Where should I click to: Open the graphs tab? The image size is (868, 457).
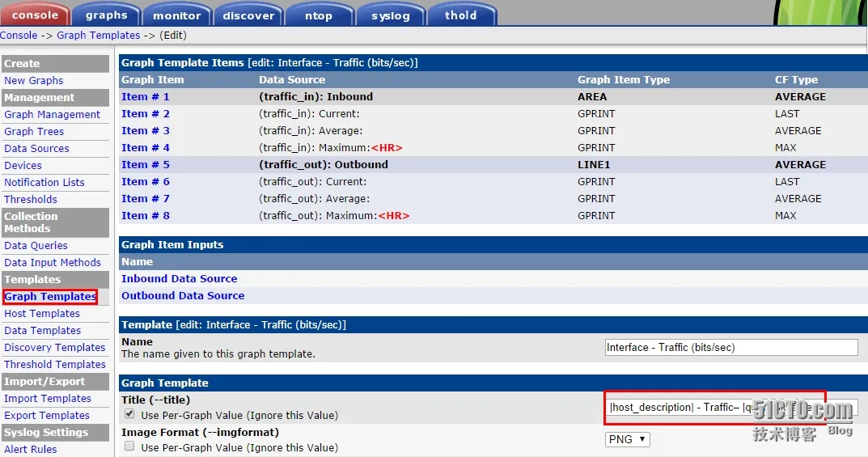point(106,15)
